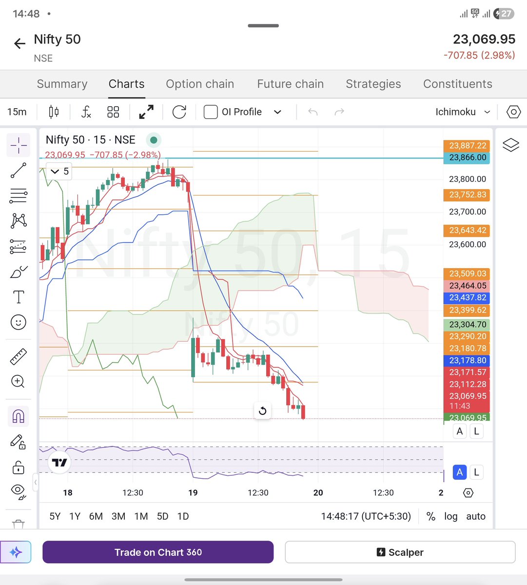The height and width of the screenshot is (585, 527).
Task: Open the Constituents tab
Action: coord(458,84)
